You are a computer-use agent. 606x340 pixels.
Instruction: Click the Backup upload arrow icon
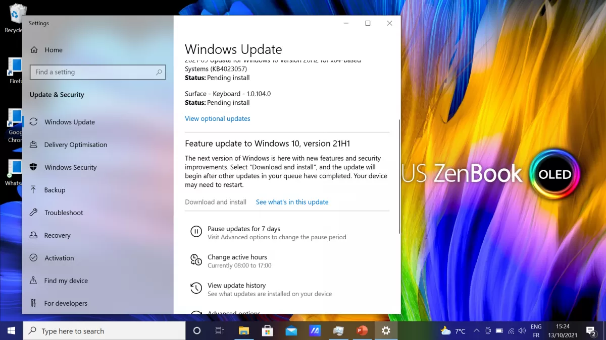click(34, 189)
